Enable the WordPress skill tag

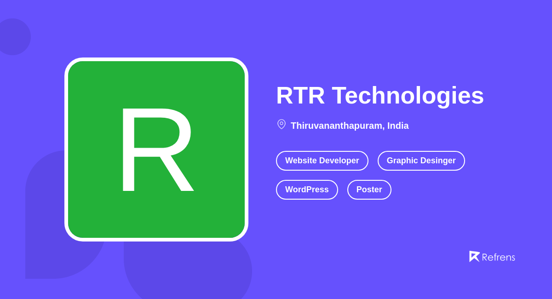pos(307,190)
